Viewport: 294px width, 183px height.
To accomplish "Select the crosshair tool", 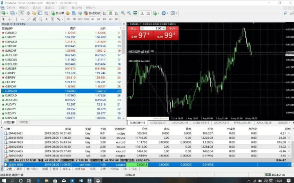I will (x=9, y=19).
